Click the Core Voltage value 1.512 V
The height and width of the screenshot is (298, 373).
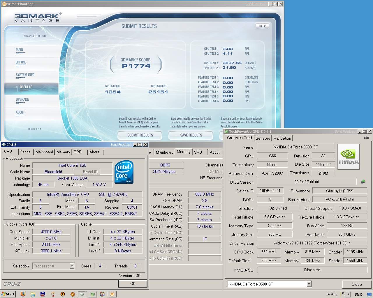point(99,185)
